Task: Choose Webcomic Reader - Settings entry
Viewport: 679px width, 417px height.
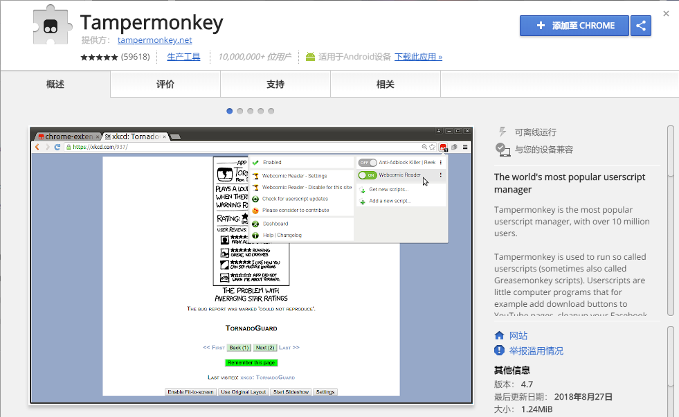Action: point(302,176)
